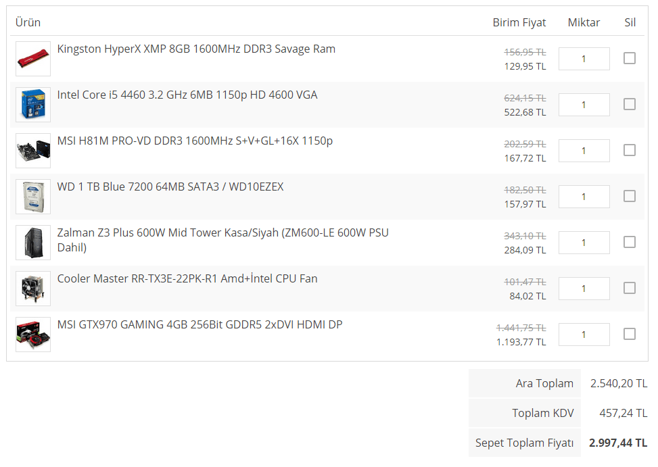This screenshot has width=658, height=467.
Task: Tick delete checkbox for Intel Core i5 4460
Action: coord(630,104)
